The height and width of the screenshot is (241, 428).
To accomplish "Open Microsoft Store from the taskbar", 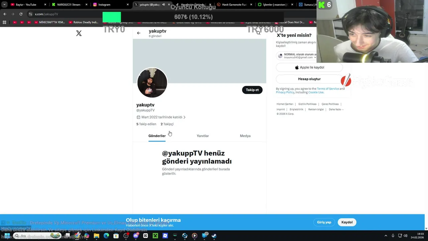I will (116, 236).
